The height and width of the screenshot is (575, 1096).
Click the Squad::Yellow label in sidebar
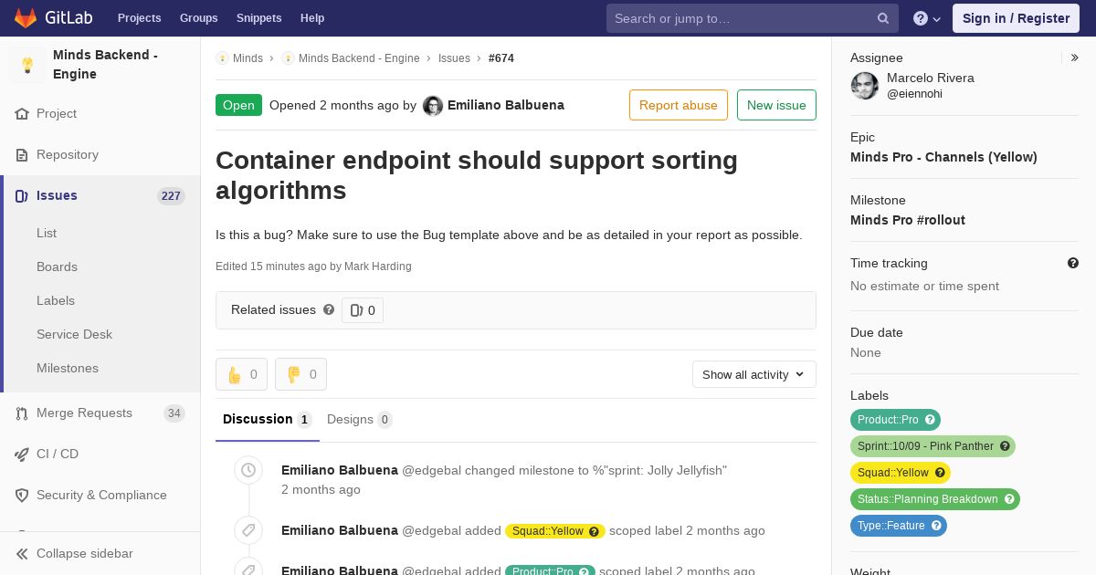(x=893, y=473)
